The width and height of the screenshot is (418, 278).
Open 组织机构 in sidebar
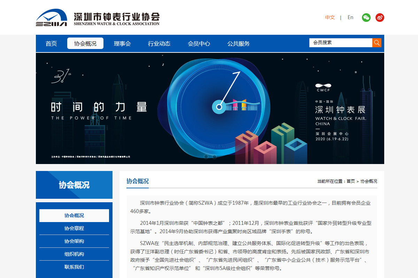74,254
